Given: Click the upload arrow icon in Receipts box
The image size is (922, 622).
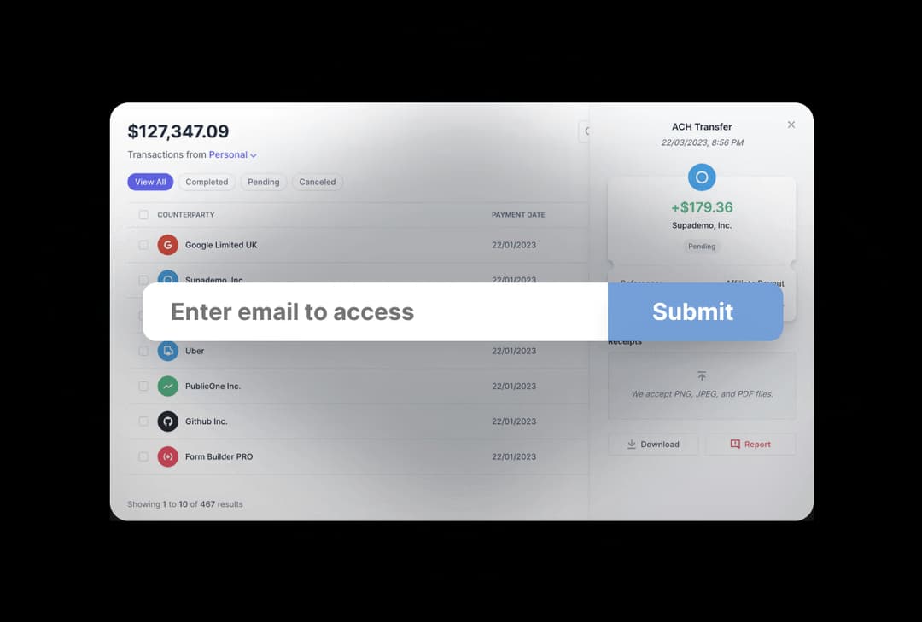Looking at the screenshot, I should [702, 375].
